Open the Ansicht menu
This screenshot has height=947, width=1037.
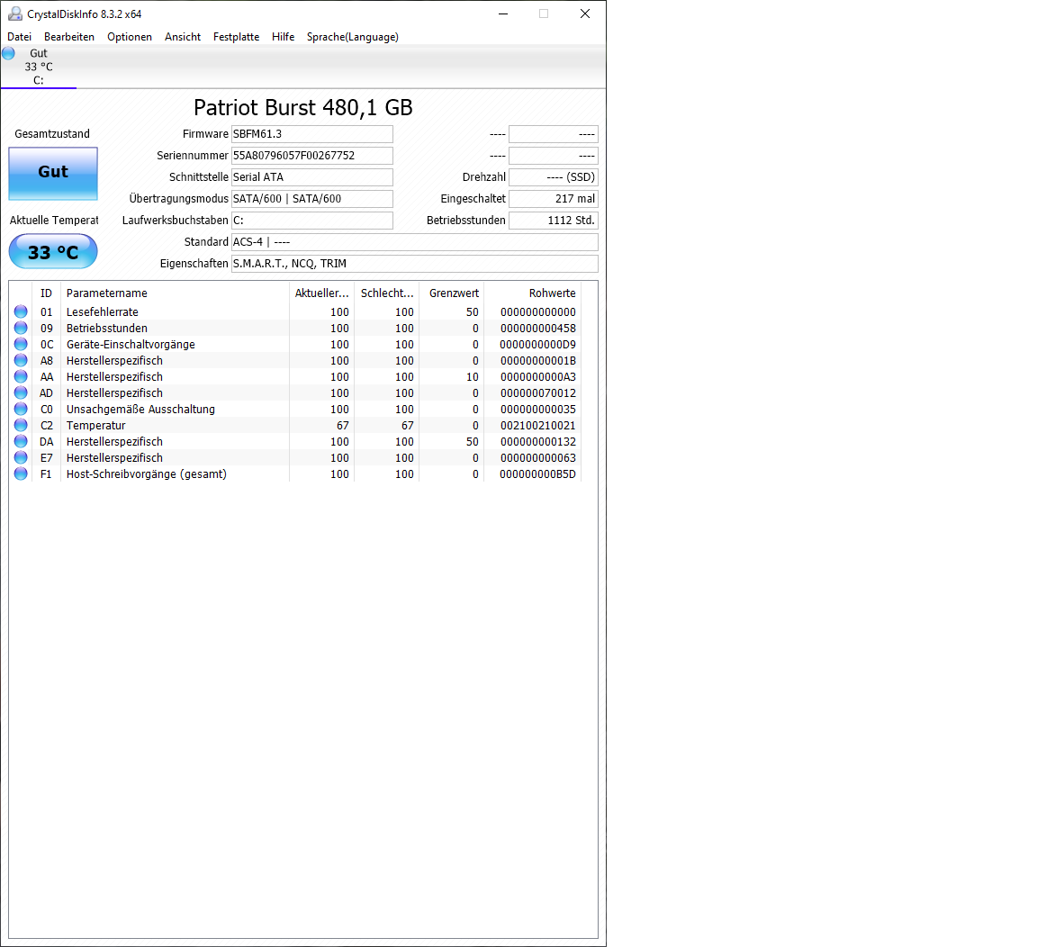[x=183, y=37]
